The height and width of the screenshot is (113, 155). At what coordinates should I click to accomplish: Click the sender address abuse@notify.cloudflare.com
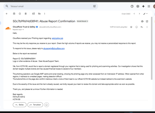pyautogui.click(x=50, y=27)
